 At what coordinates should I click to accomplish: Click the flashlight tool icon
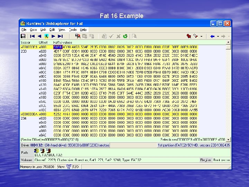tap(196, 36)
